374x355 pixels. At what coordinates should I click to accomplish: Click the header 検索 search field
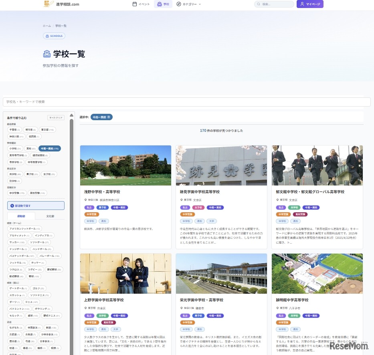(x=274, y=4)
